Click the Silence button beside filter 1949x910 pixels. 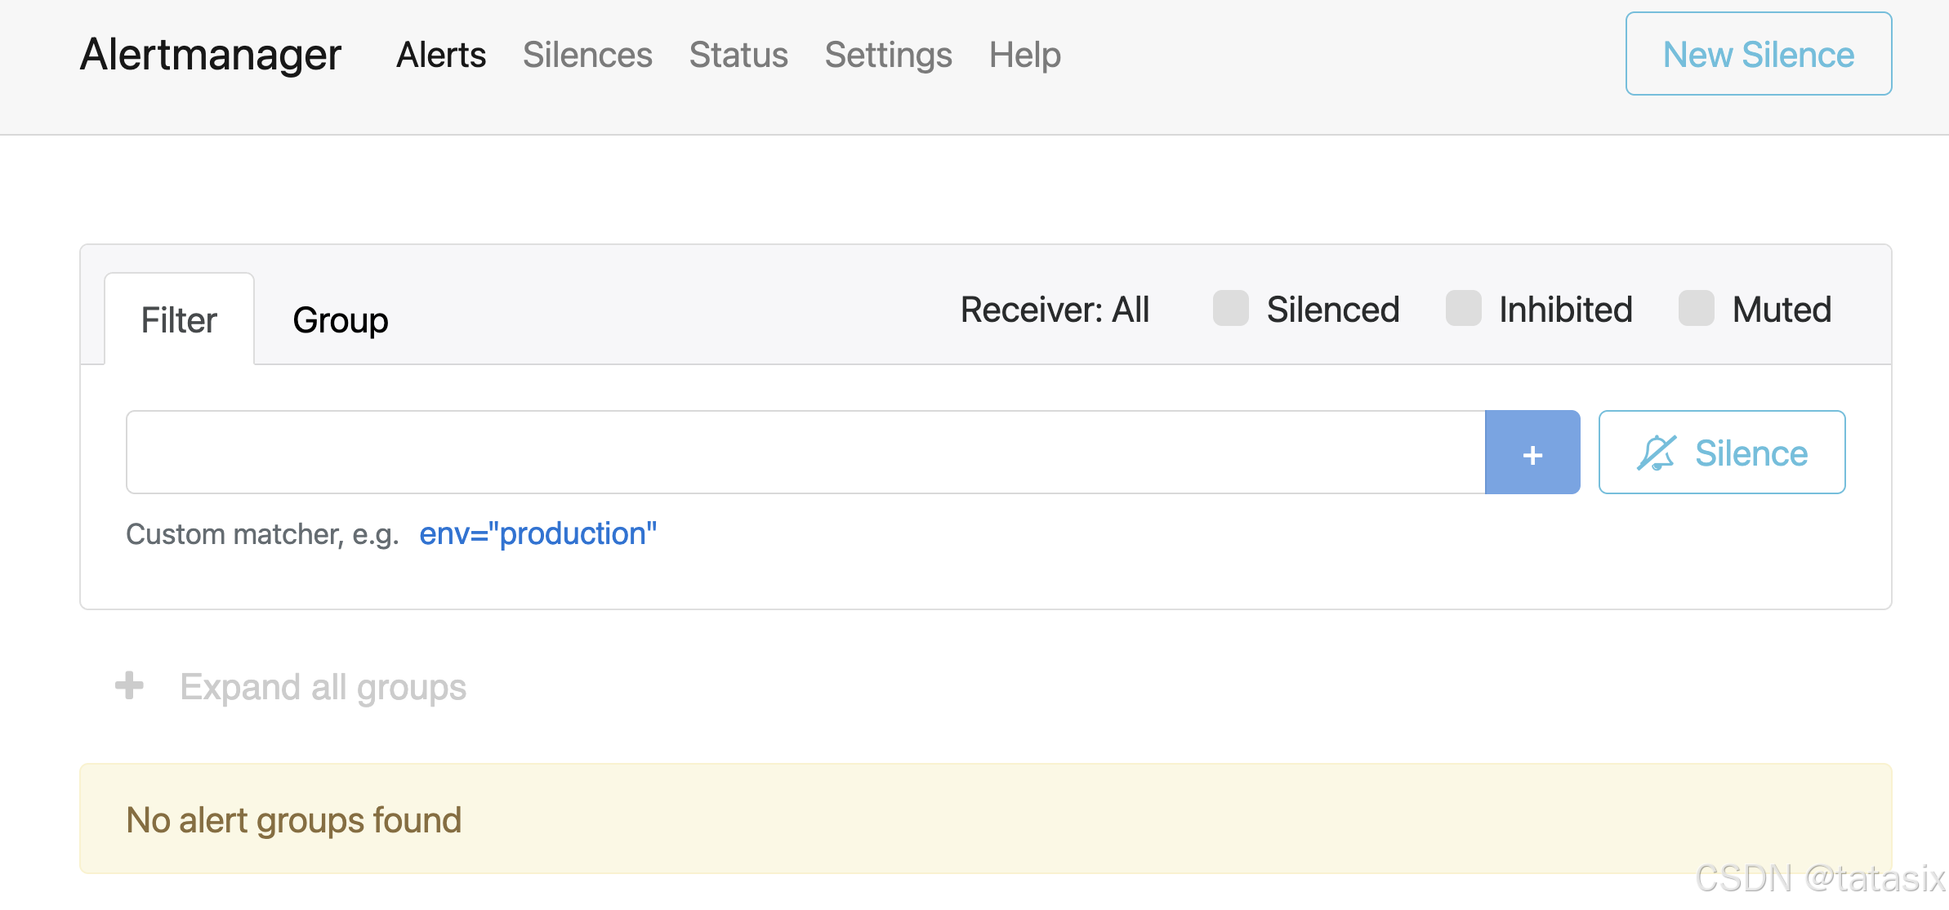click(x=1721, y=453)
